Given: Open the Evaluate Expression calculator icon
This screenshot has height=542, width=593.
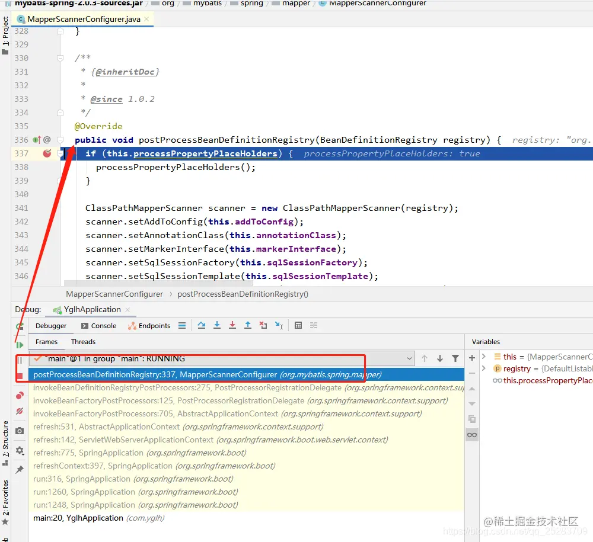Looking at the screenshot, I should (298, 325).
